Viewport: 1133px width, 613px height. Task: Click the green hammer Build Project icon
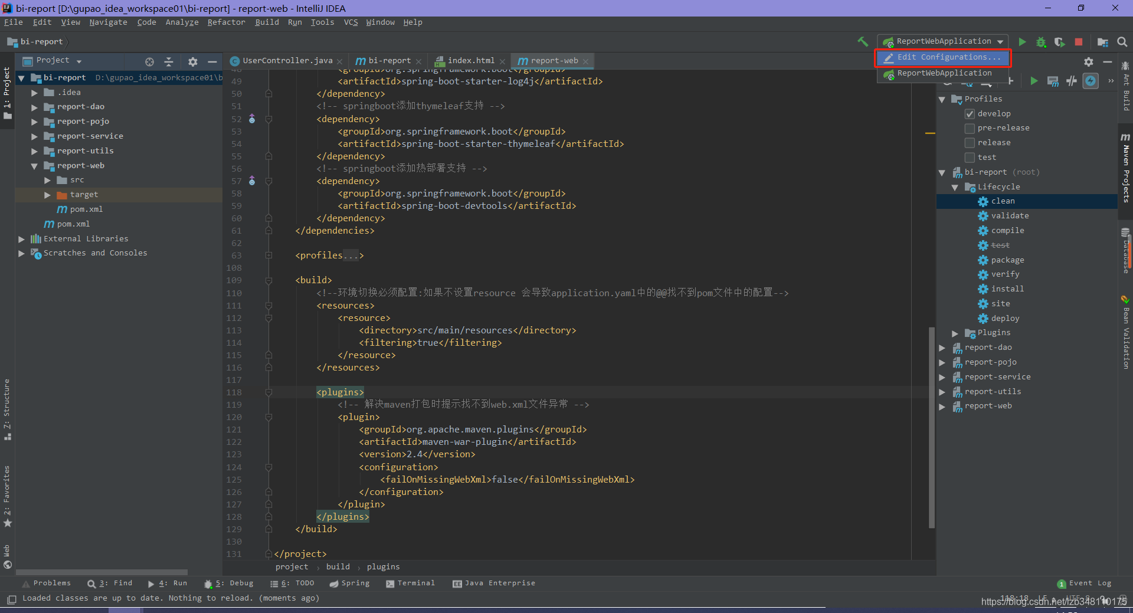click(863, 41)
